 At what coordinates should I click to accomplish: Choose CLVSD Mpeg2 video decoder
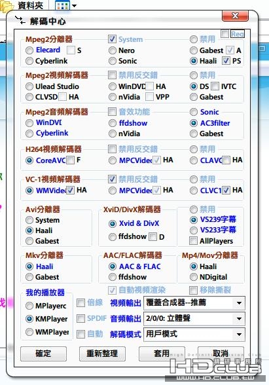29,97
